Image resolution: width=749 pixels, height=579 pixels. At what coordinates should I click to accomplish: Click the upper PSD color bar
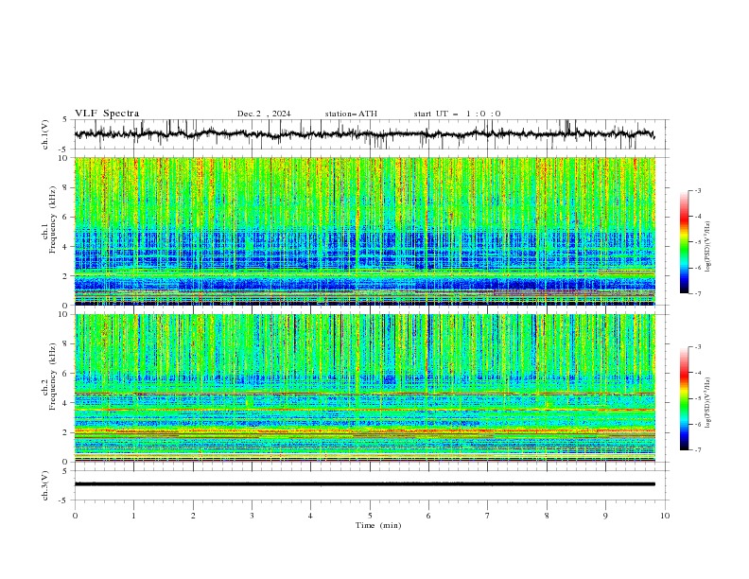pyautogui.click(x=684, y=242)
